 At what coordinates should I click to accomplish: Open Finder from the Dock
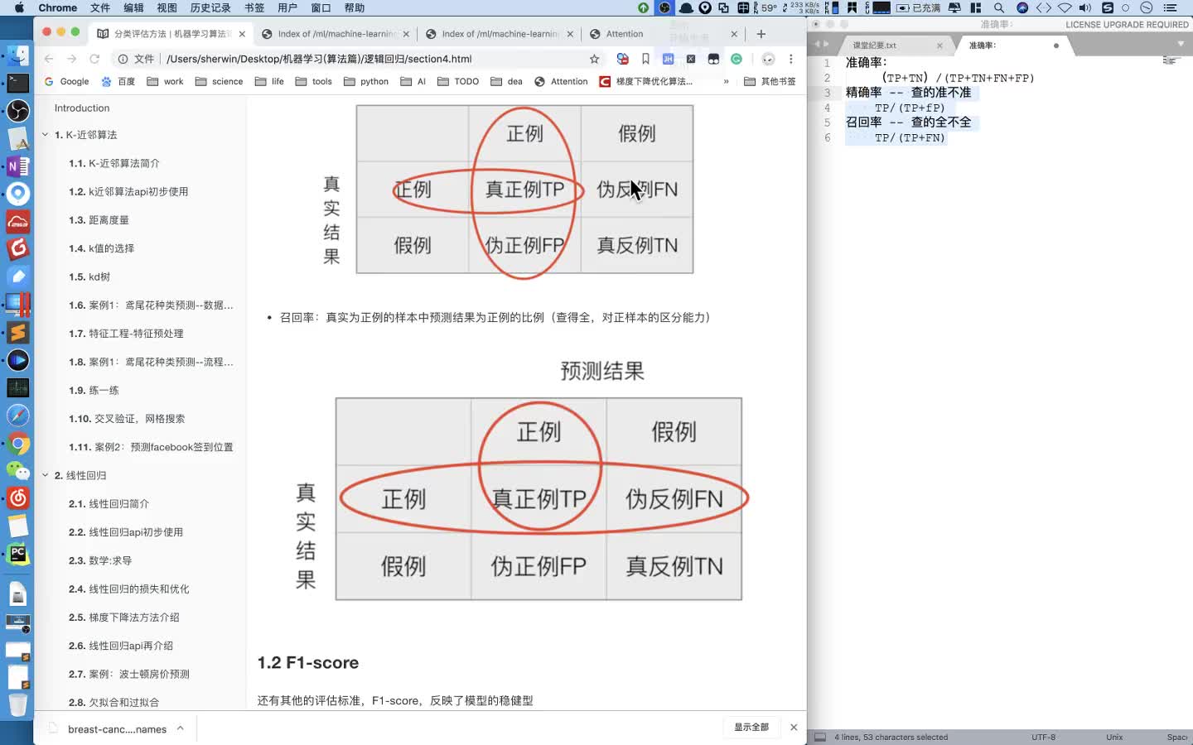[17, 55]
